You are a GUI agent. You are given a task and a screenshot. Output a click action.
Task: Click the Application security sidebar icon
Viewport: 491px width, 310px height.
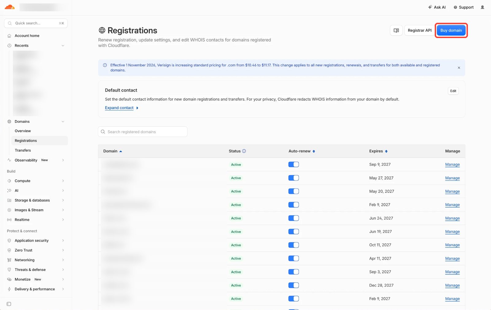9,240
